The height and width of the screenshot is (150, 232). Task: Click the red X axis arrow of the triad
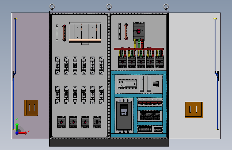[23, 133]
